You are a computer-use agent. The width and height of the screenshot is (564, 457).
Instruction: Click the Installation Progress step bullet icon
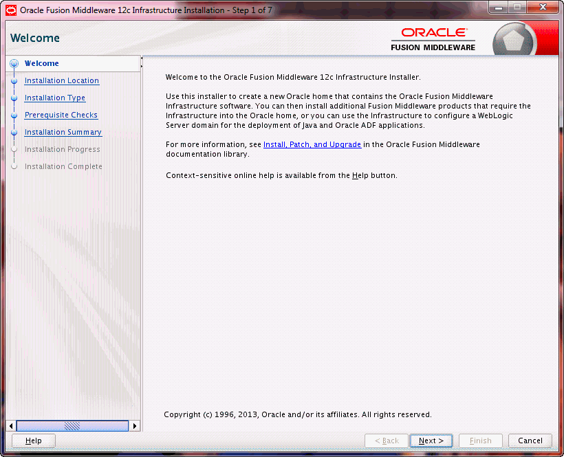click(14, 149)
